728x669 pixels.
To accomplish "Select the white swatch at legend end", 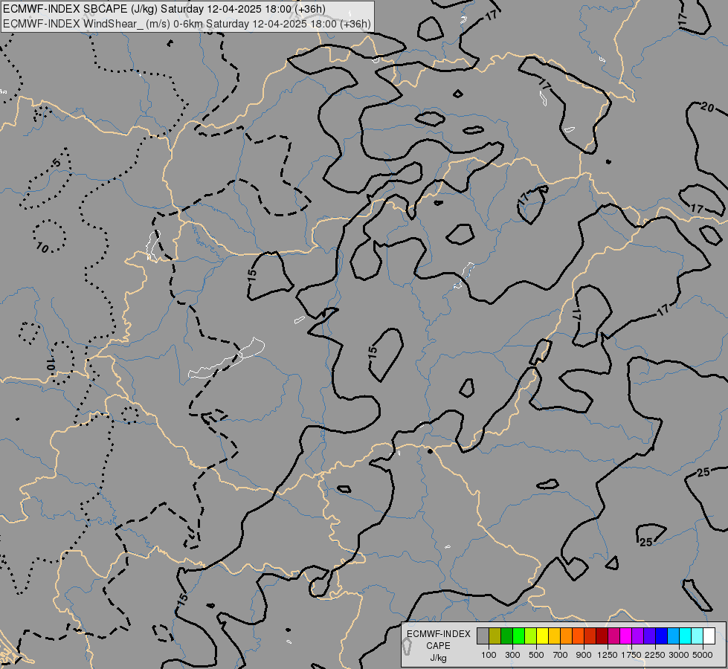I will [709, 636].
